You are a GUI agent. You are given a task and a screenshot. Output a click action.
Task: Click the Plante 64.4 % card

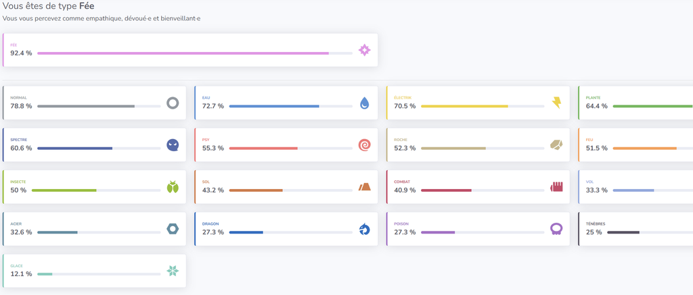pos(635,103)
